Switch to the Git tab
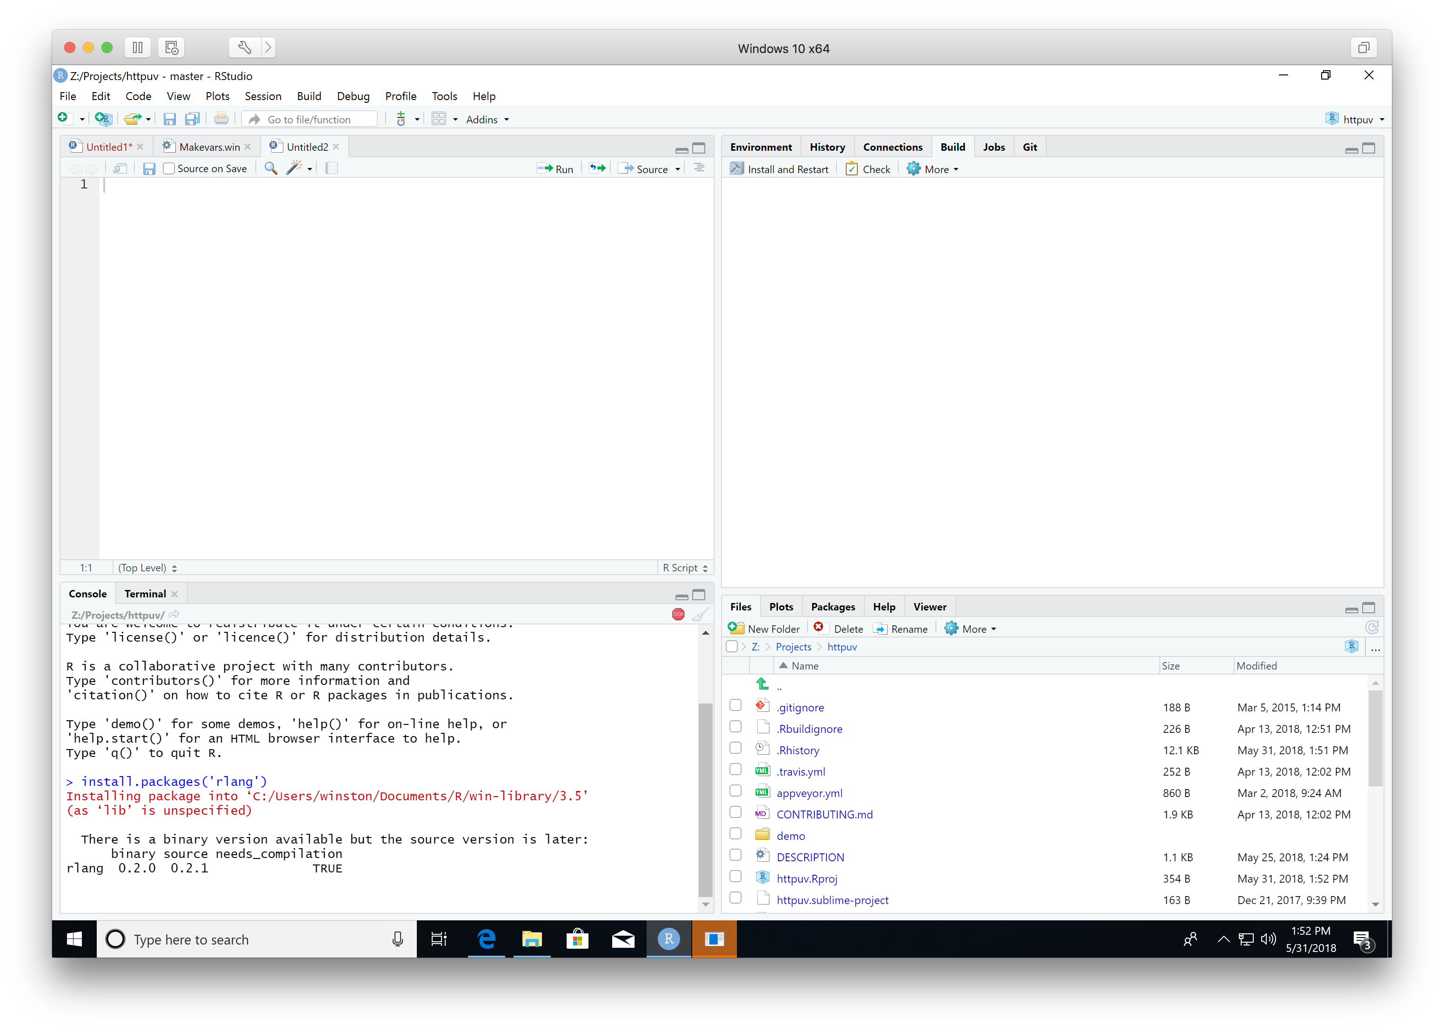 tap(1029, 146)
